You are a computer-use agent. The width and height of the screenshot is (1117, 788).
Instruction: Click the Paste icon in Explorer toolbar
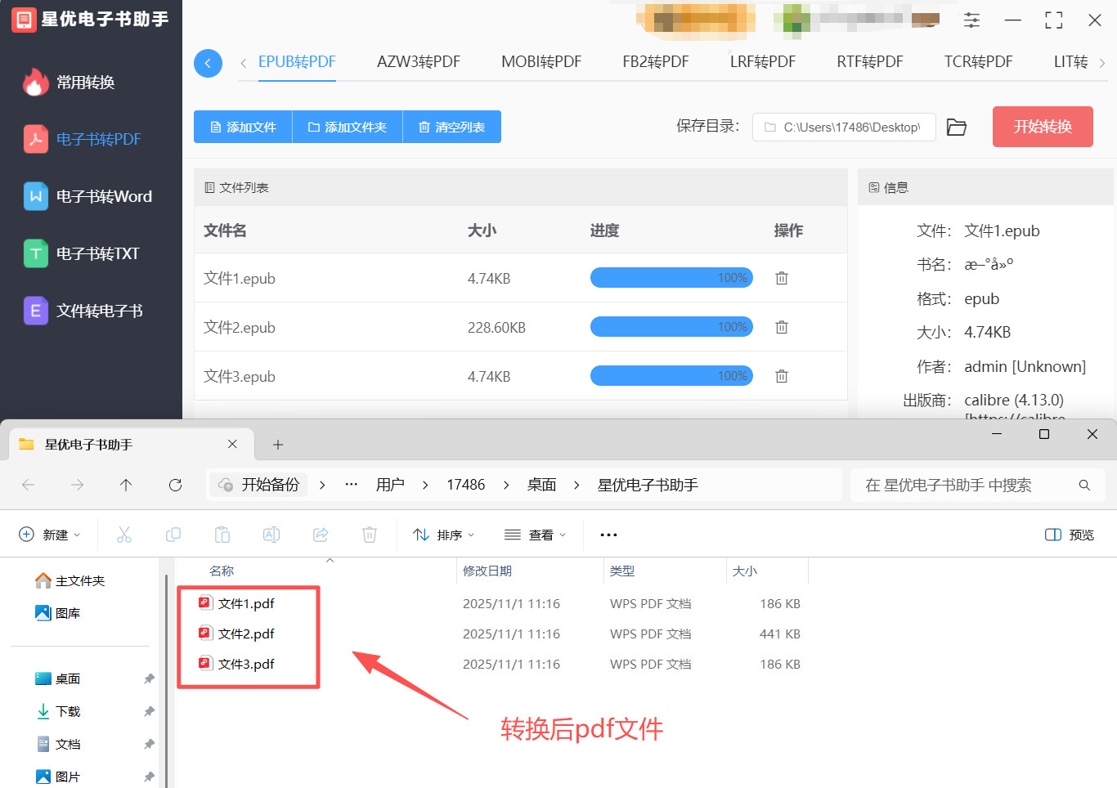(x=222, y=535)
